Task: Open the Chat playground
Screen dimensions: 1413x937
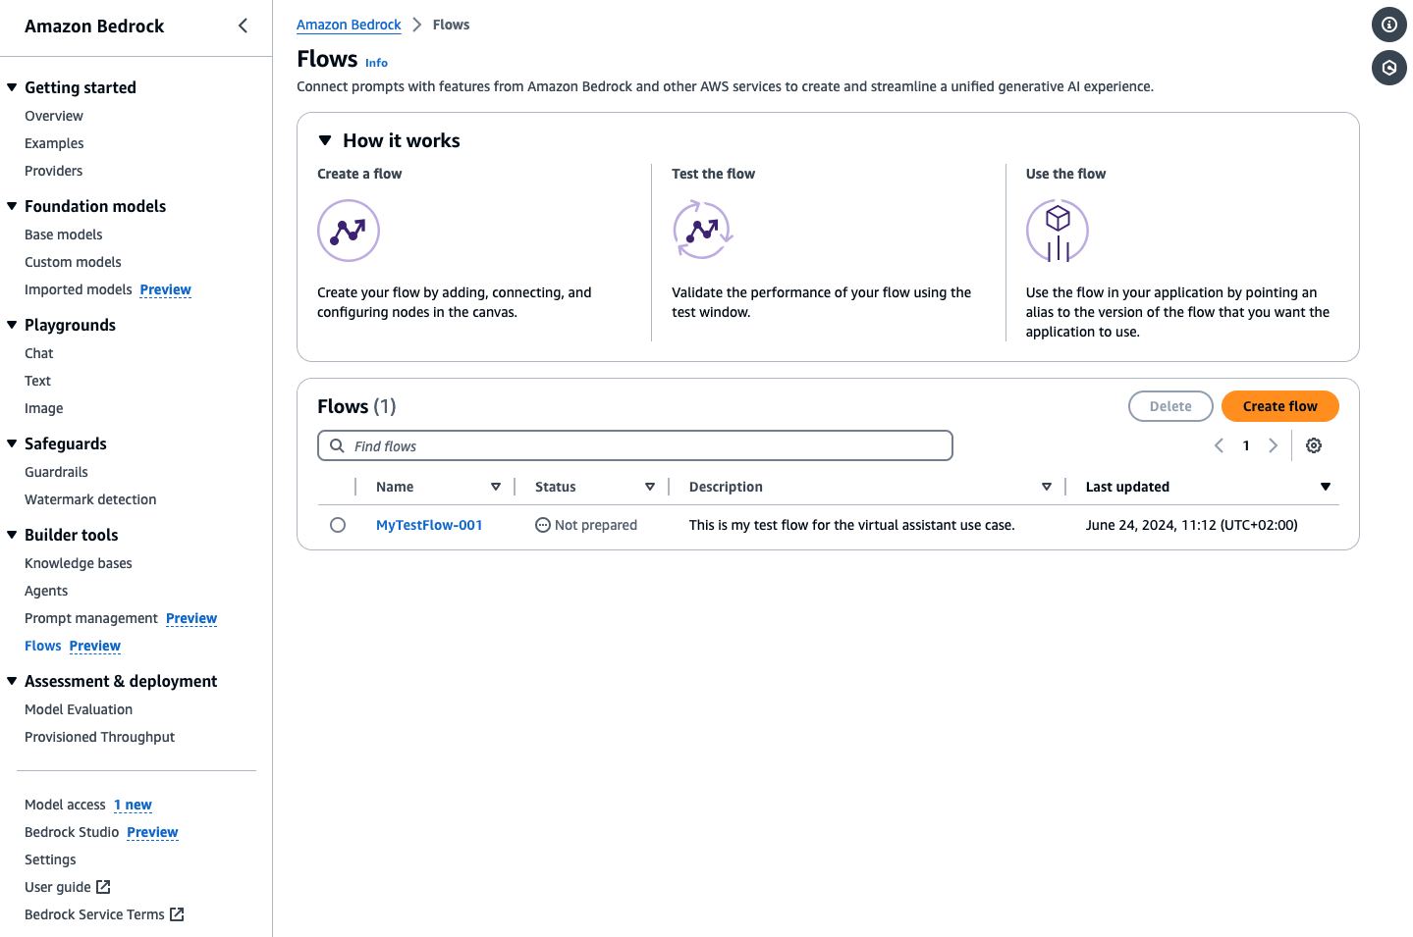Action: coord(39,353)
